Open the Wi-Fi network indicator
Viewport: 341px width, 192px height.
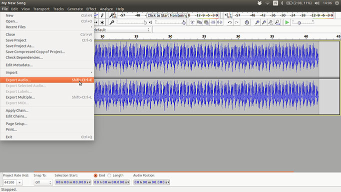point(268,3)
